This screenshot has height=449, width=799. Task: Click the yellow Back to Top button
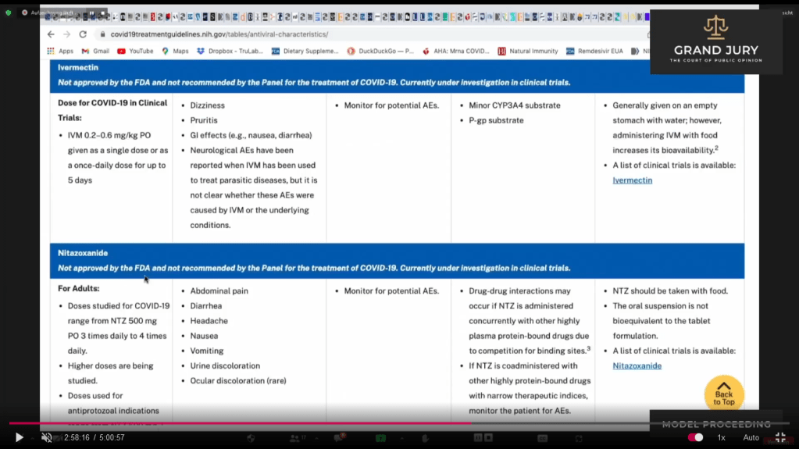(x=723, y=395)
